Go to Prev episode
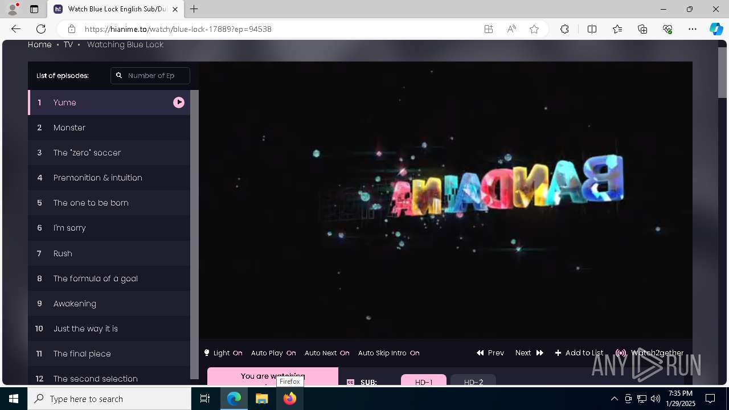729x410 pixels. (490, 353)
